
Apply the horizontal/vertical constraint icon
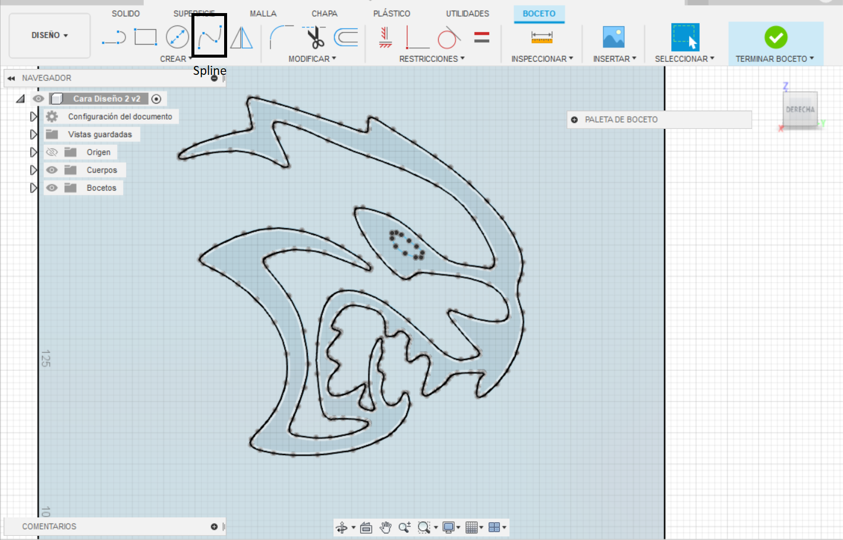coord(385,37)
